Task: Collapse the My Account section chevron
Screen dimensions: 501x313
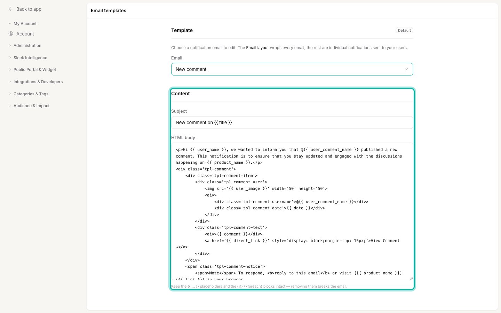Action: (10, 24)
